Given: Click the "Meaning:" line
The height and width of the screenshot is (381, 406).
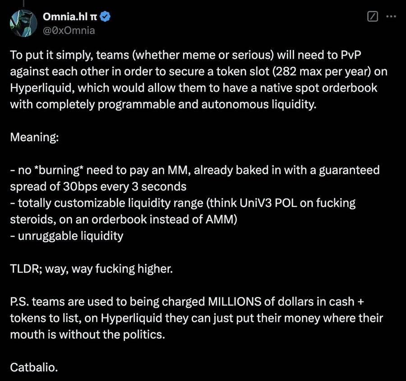Looking at the screenshot, I should pos(34,137).
